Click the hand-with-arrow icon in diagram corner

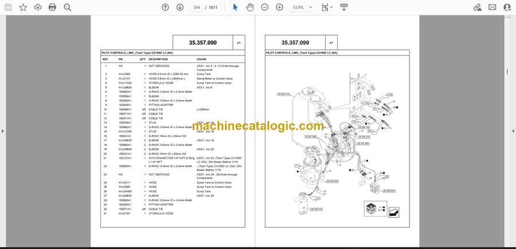tap(393, 212)
